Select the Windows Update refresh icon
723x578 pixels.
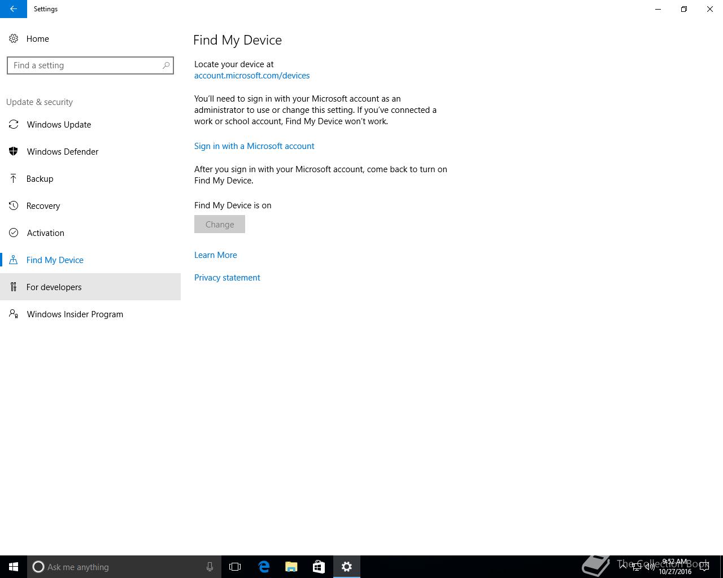tap(14, 125)
